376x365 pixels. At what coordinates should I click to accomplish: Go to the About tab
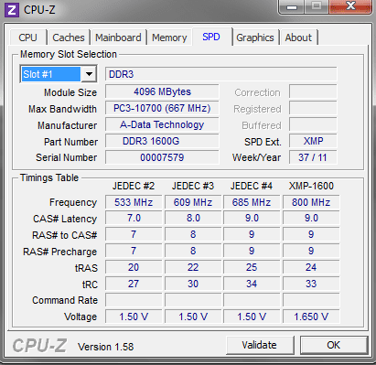(x=298, y=38)
